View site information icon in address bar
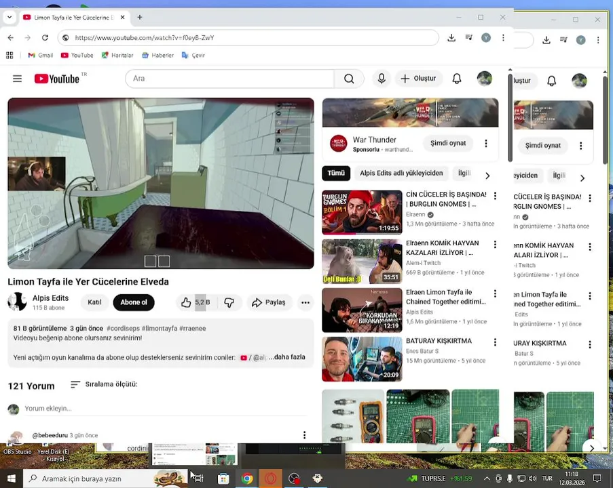The width and height of the screenshot is (613, 488). tap(66, 38)
